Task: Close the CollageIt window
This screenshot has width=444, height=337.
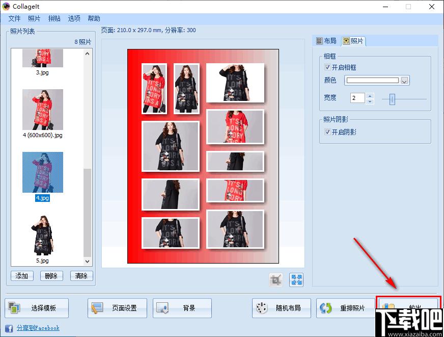Action: pos(432,7)
